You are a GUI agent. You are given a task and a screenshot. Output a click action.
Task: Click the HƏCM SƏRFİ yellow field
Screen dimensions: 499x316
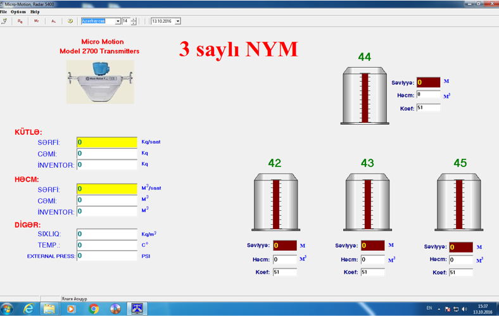coord(107,189)
